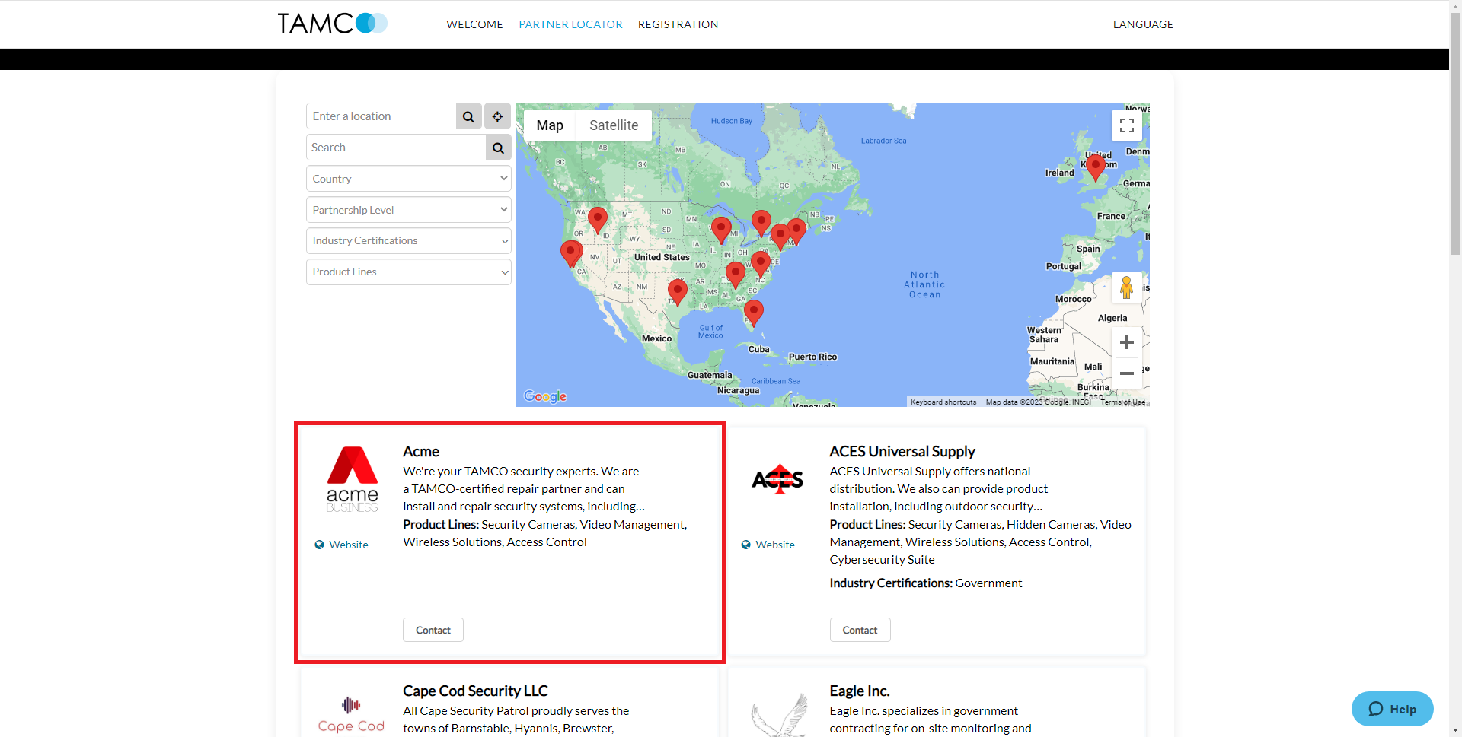Switch the map to Satellite view
This screenshot has height=737, width=1462.
coord(613,125)
